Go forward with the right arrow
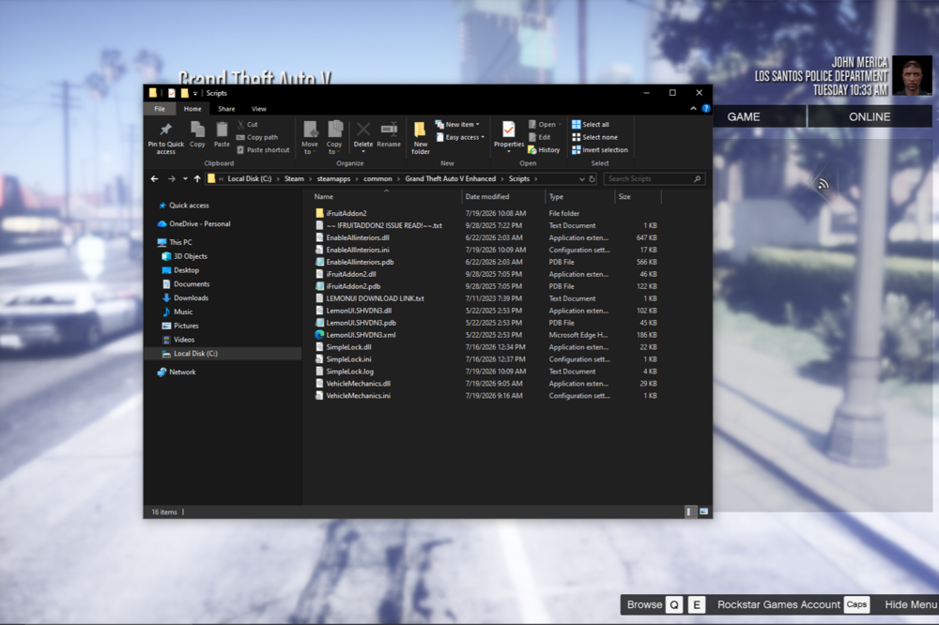 (x=172, y=179)
